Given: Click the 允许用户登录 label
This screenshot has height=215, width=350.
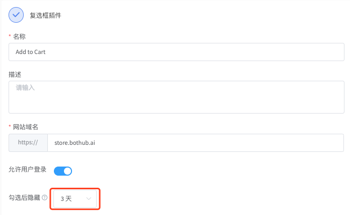Looking at the screenshot, I should 28,170.
